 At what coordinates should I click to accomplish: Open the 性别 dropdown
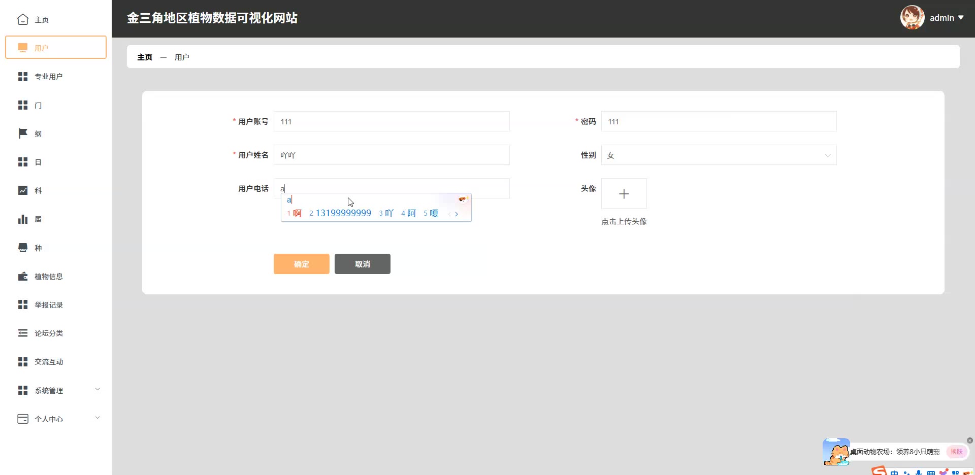pyautogui.click(x=719, y=155)
